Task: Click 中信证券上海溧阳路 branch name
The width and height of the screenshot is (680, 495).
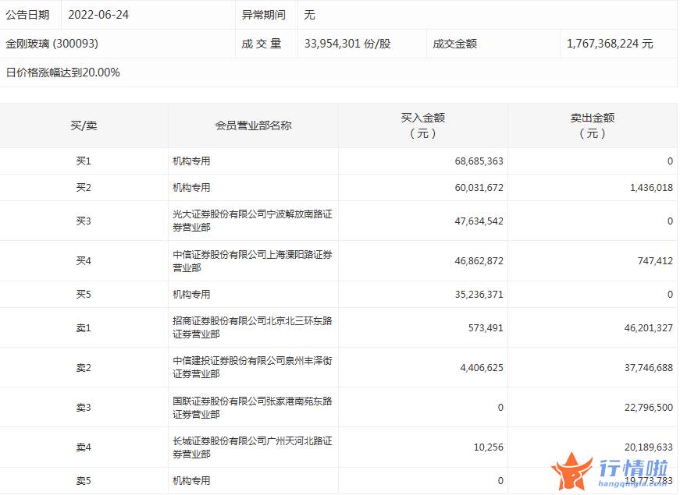Action: (x=252, y=260)
